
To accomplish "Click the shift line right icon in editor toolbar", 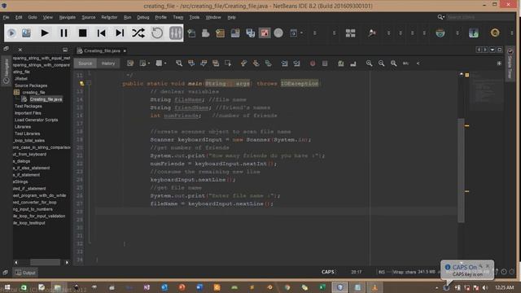I will 296,63.
